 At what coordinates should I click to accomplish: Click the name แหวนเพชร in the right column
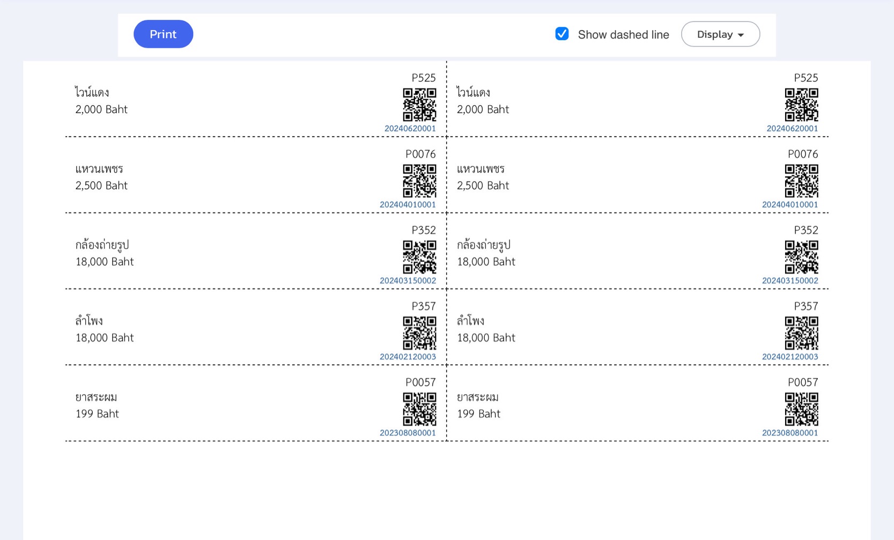point(481,169)
